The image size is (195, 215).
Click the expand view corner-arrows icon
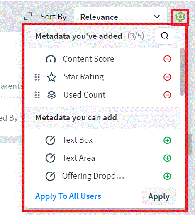click(28, 16)
